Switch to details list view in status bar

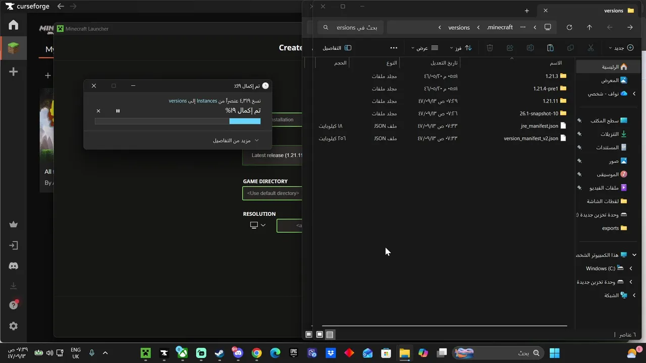coord(330,335)
